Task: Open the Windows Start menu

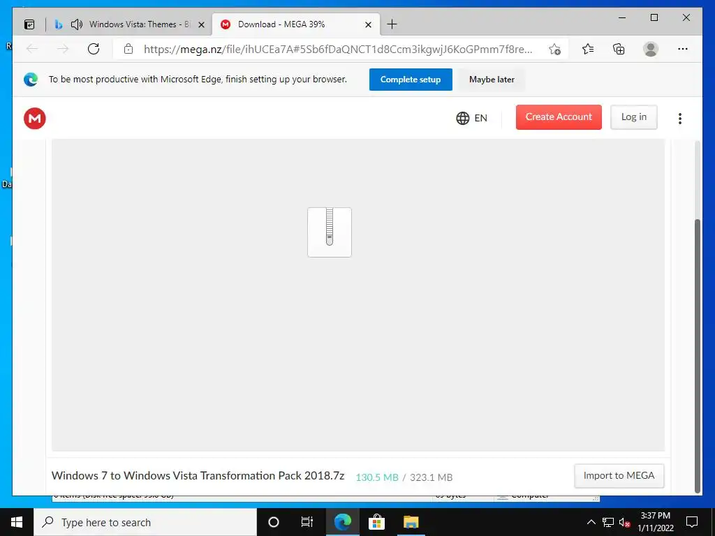Action: [x=17, y=522]
